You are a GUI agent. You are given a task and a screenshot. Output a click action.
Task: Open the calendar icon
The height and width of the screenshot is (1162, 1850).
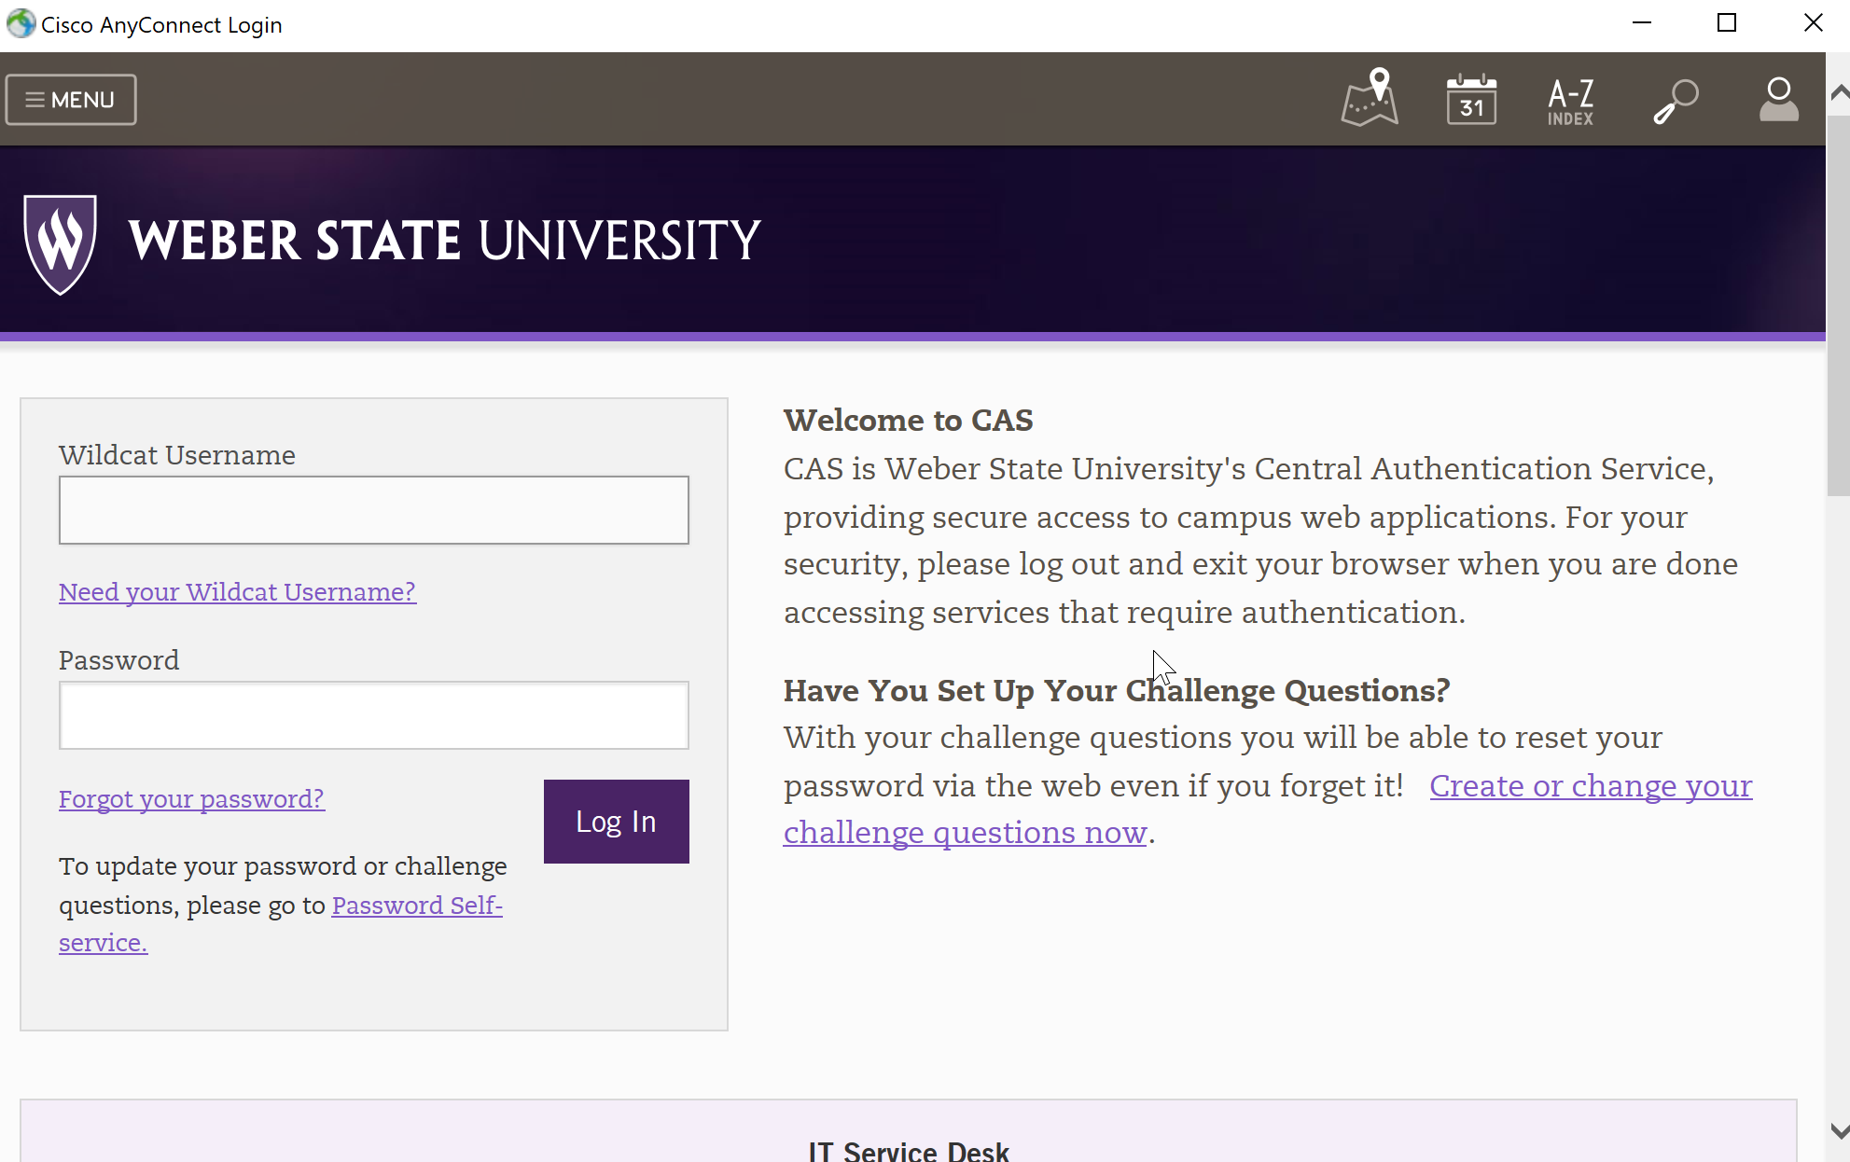pyautogui.click(x=1471, y=99)
